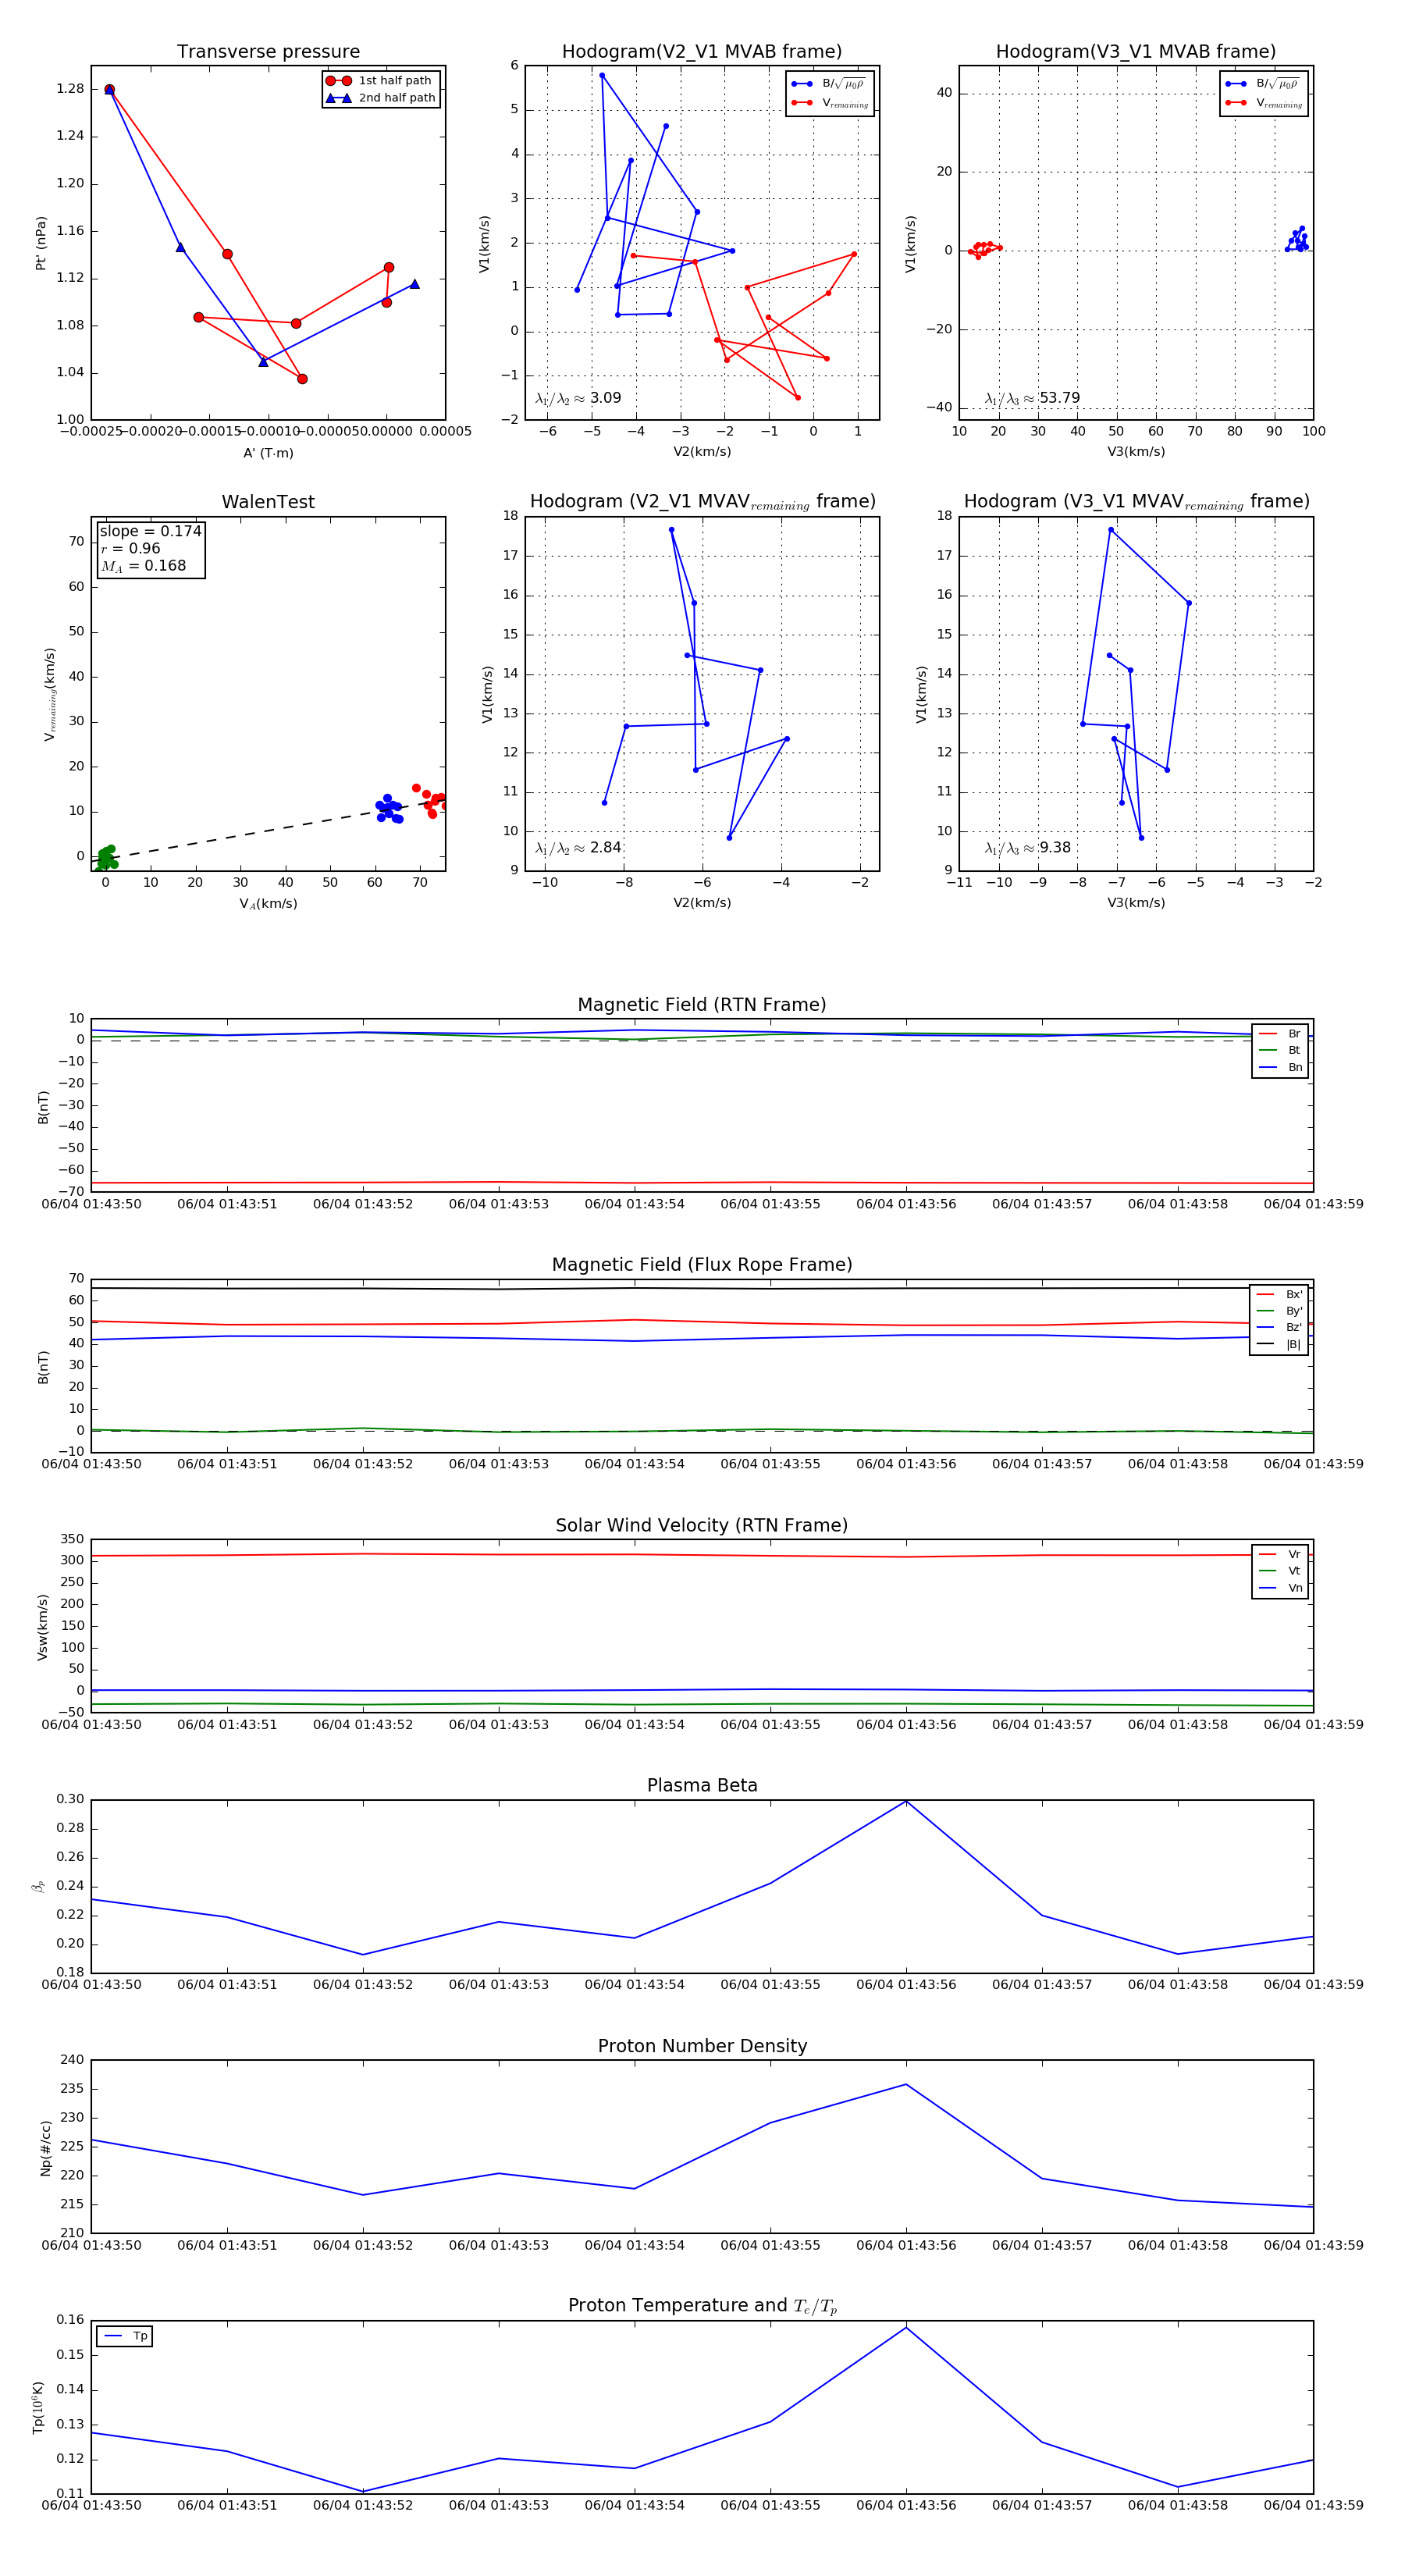Click the 'Hodogram(V3_V1 MVAB frame)' title
The width and height of the screenshot is (1405, 2576).
pyautogui.click(x=1136, y=52)
